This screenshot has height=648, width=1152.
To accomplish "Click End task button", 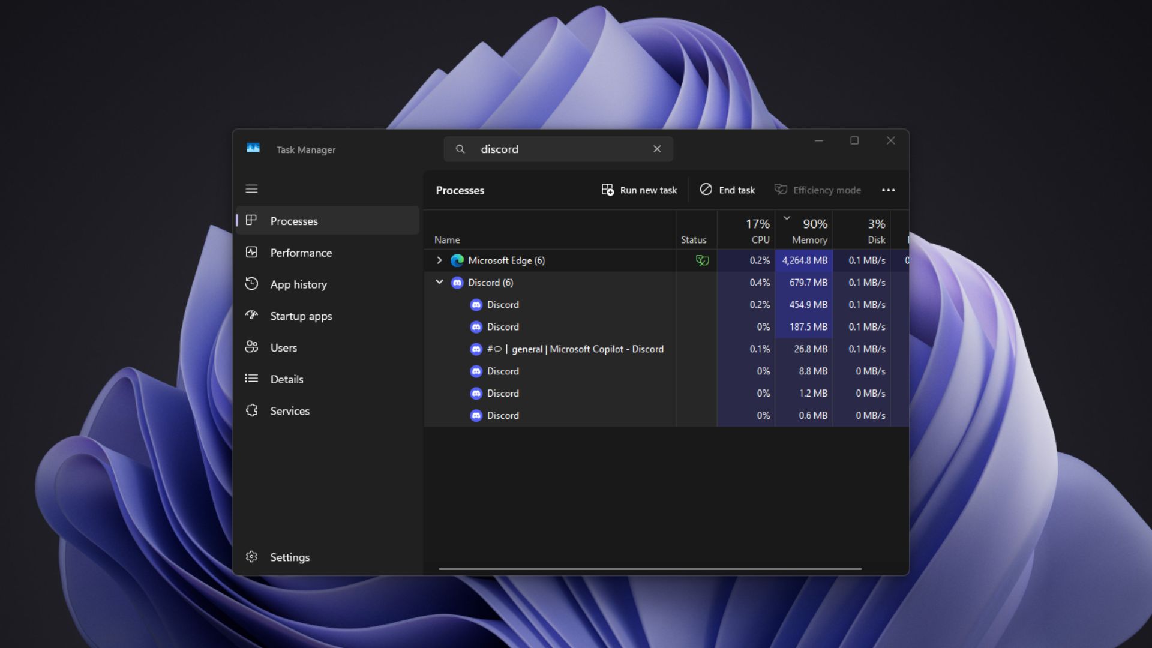I will click(x=727, y=190).
